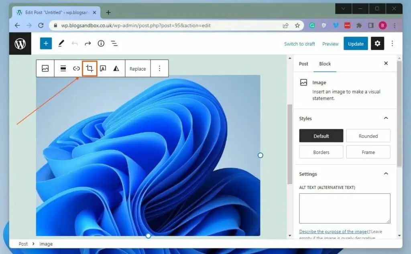Viewport: 411px width, 254px height.
Task: Open the Grammarly extension
Action: point(312,25)
